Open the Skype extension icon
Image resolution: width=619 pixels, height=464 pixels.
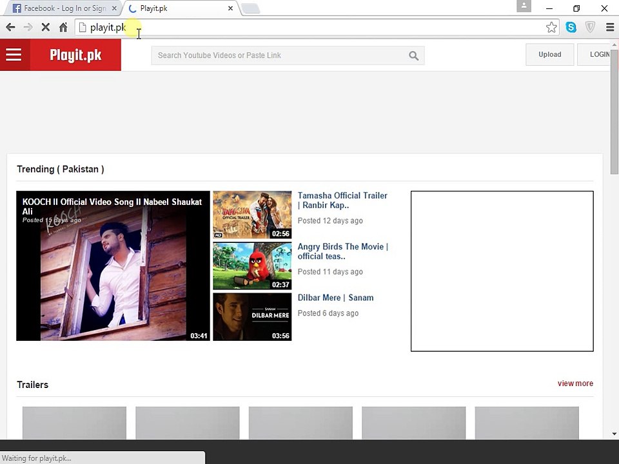(x=571, y=27)
